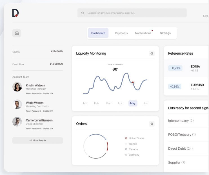The image size is (209, 175).
Task: Click the red data point on chart
Action: (x=133, y=82)
